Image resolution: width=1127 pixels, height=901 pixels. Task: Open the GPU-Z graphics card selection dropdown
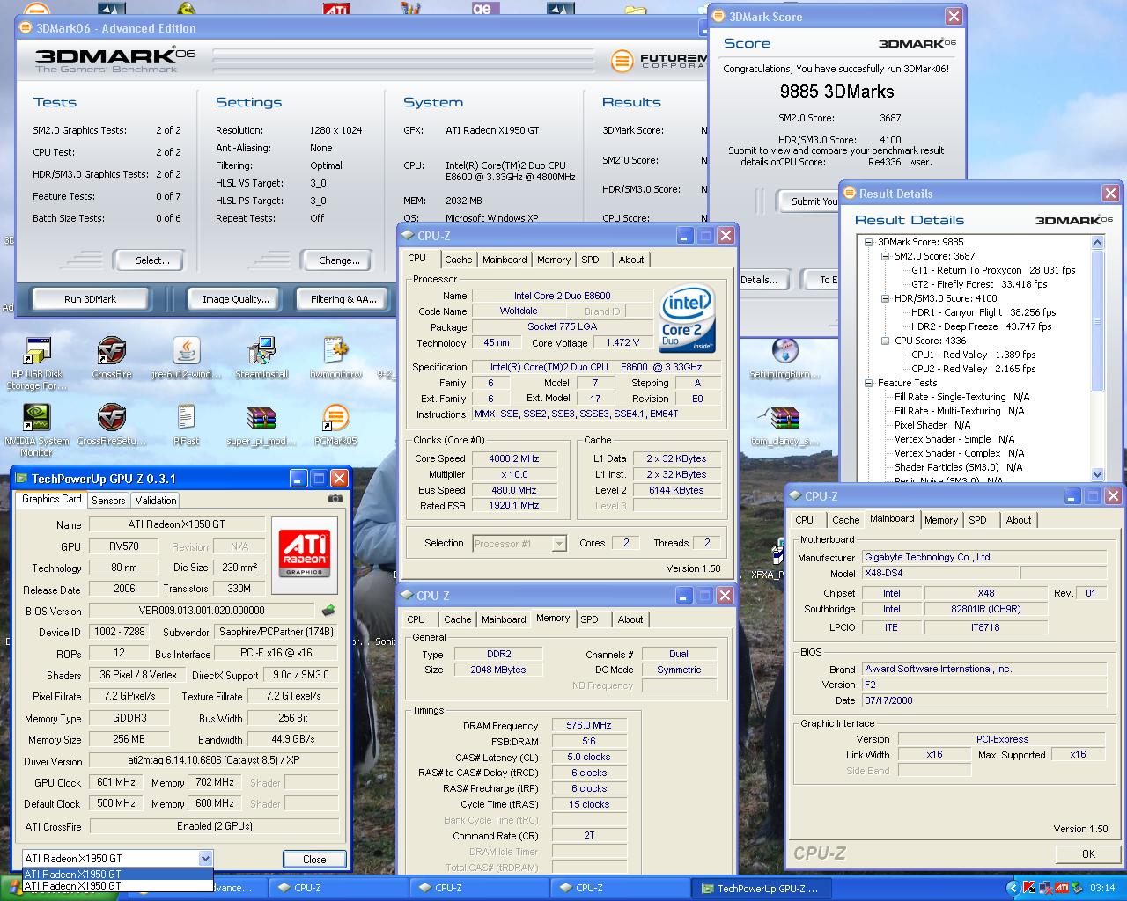(x=205, y=859)
